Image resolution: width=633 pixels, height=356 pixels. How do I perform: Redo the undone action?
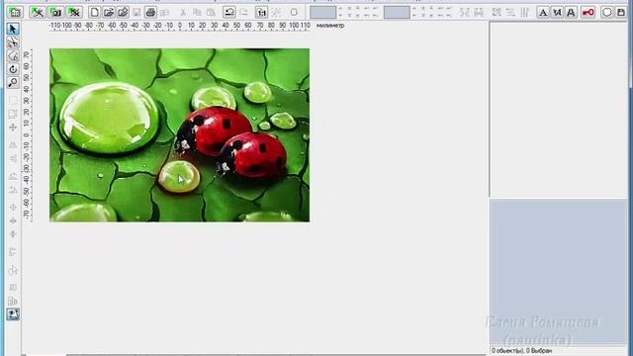tap(243, 13)
